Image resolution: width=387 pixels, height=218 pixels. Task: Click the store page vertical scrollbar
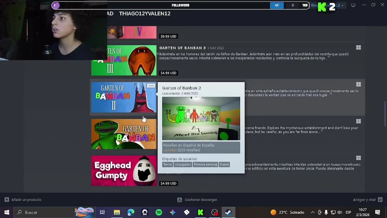385,114
